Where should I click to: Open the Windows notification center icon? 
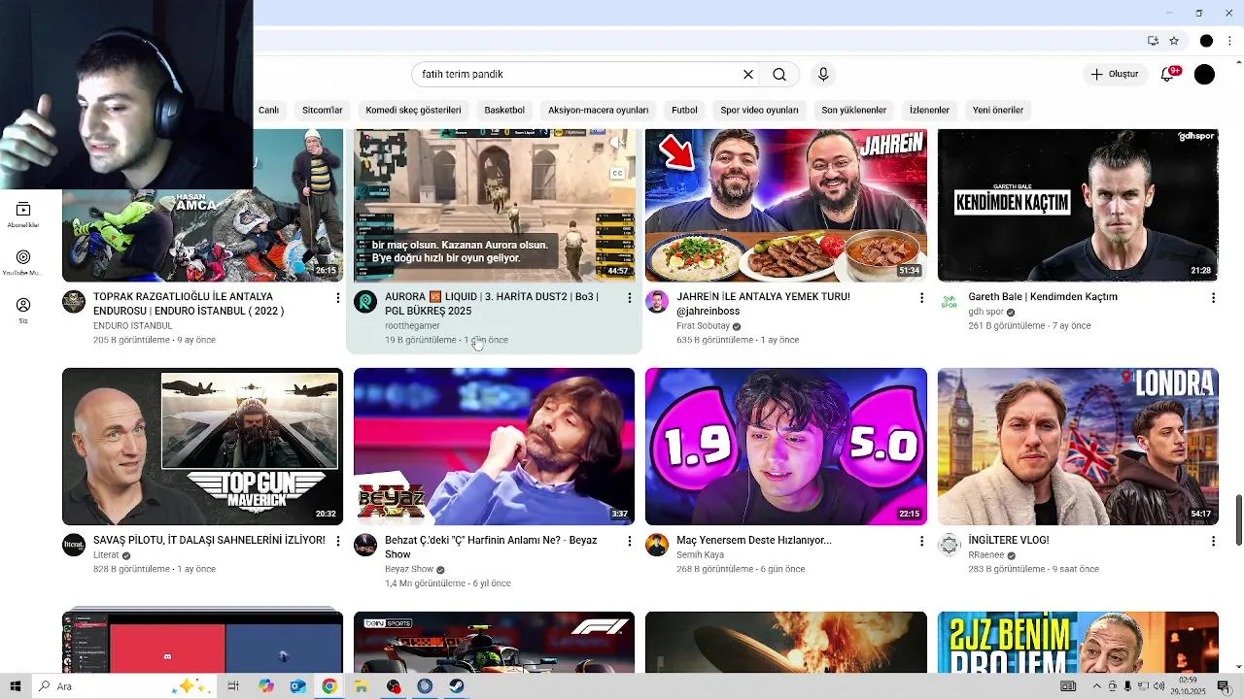(x=1225, y=686)
